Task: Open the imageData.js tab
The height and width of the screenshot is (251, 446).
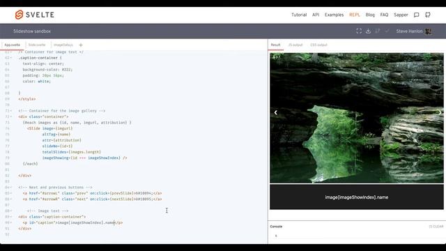Action: [63, 45]
